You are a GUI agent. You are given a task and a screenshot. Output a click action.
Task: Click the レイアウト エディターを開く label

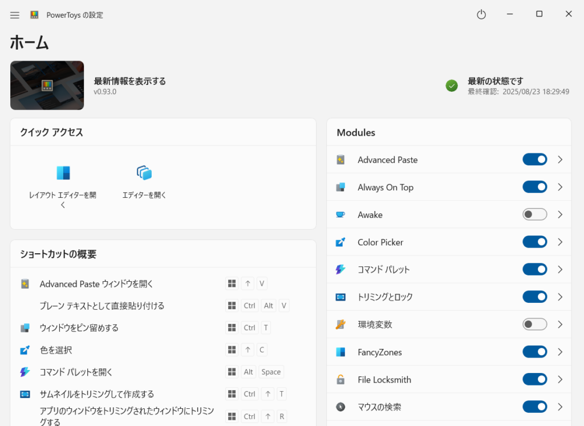tap(63, 200)
